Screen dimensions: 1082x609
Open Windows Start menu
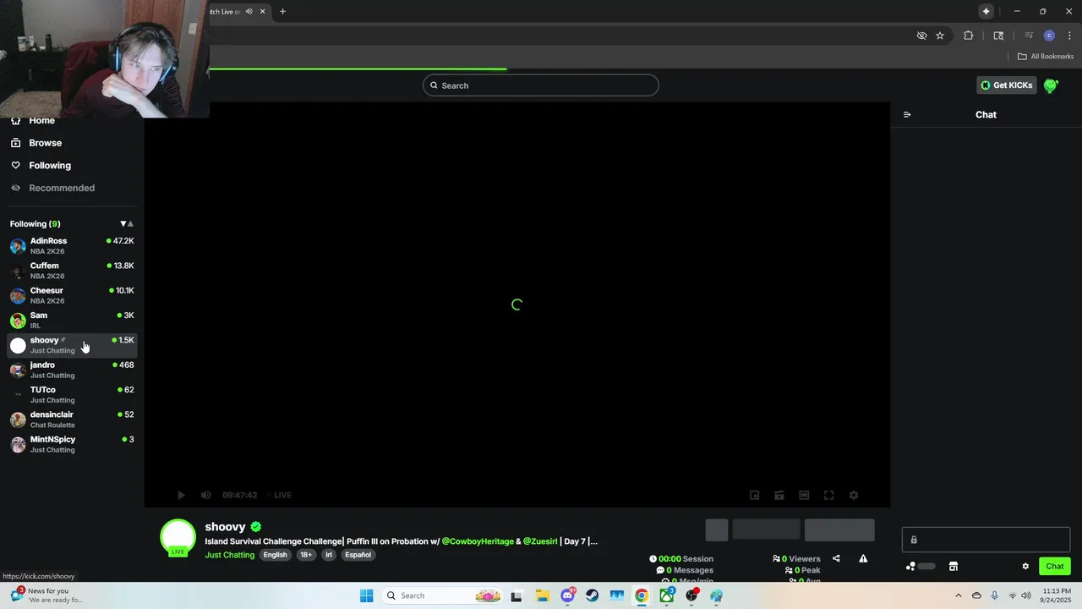click(366, 595)
